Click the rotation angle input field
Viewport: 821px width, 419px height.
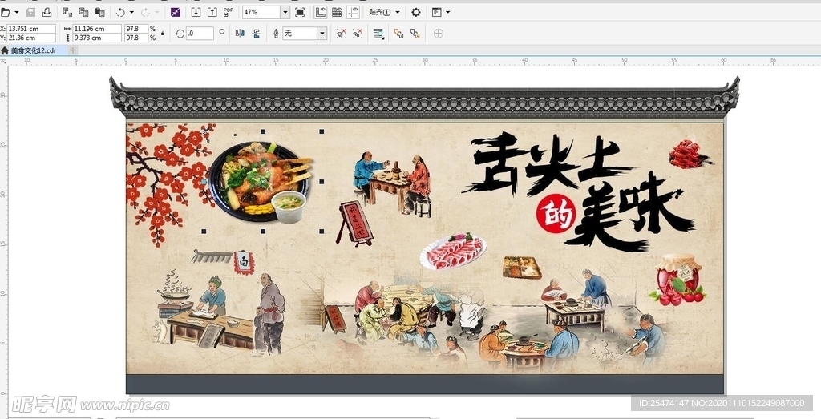pos(200,34)
